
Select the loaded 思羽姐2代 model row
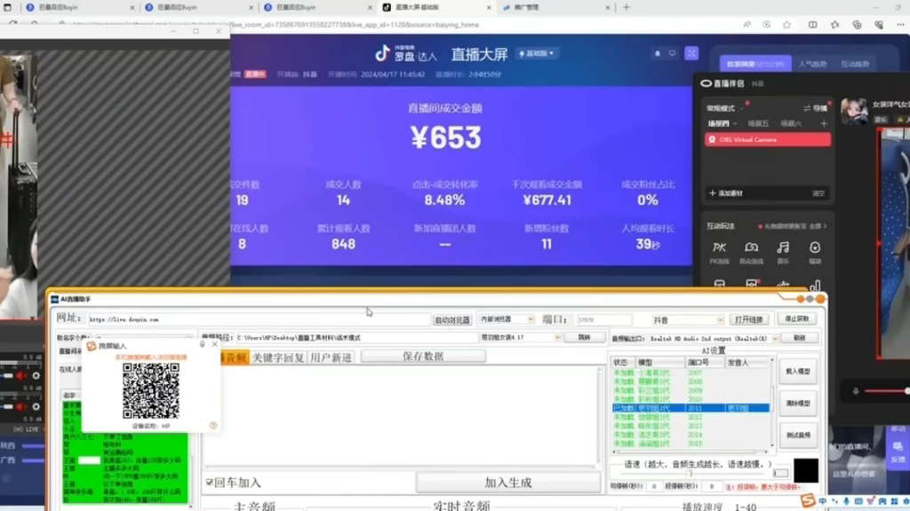[x=689, y=407]
